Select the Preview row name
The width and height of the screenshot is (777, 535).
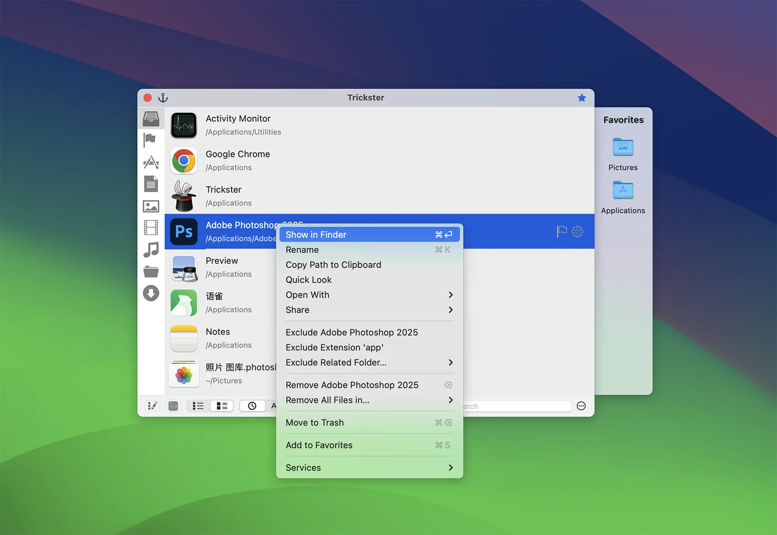tap(222, 261)
